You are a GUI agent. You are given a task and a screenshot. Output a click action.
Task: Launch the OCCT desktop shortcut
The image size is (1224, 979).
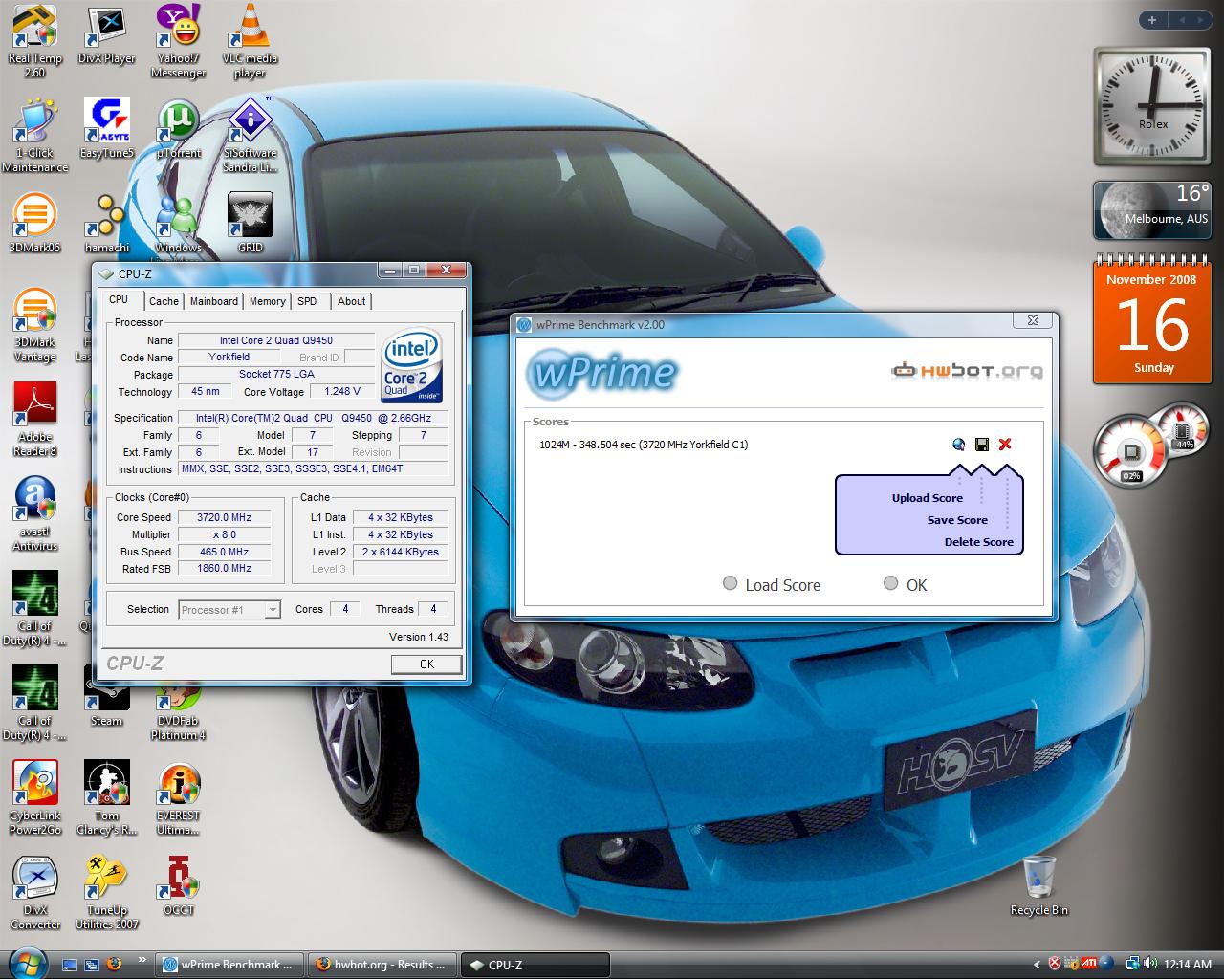(178, 886)
